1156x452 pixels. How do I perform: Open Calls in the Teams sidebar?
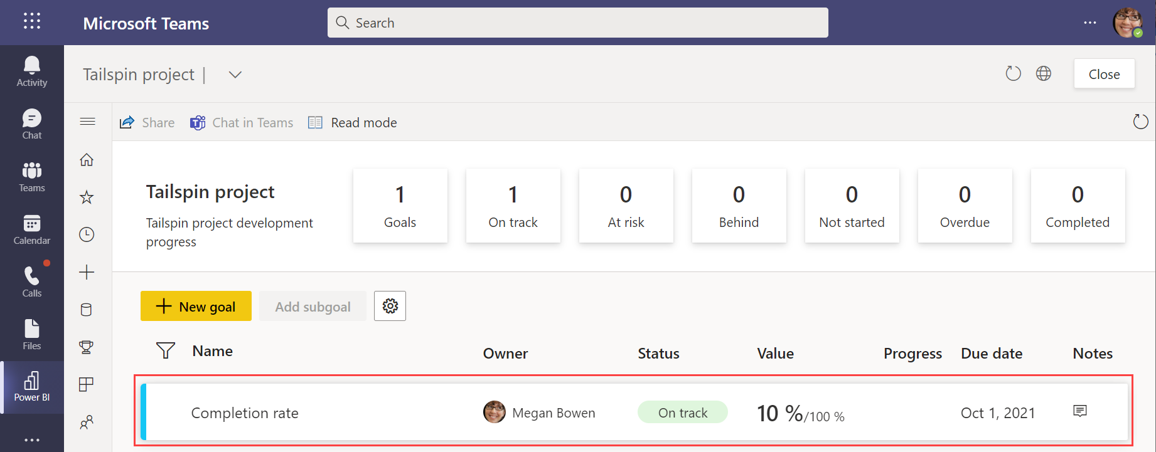pos(32,282)
